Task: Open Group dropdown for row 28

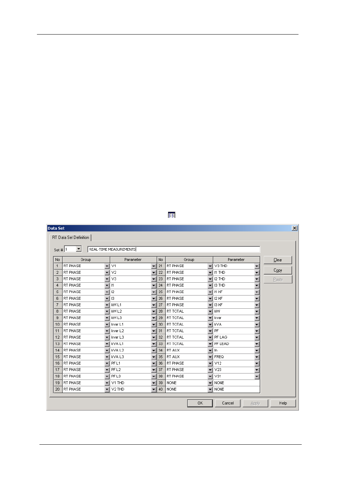Action: (x=210, y=312)
